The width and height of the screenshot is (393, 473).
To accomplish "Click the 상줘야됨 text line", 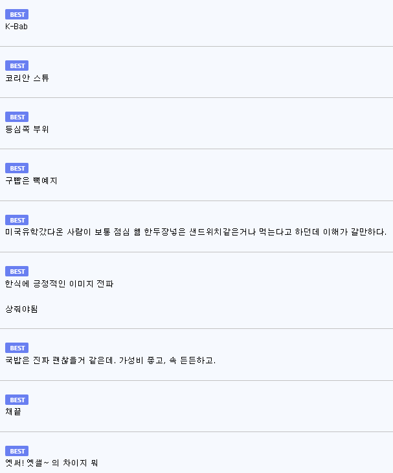I will (21, 309).
